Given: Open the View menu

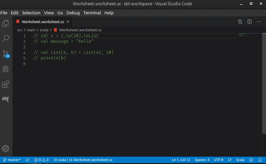Looking at the screenshot, I should coord(49,13).
